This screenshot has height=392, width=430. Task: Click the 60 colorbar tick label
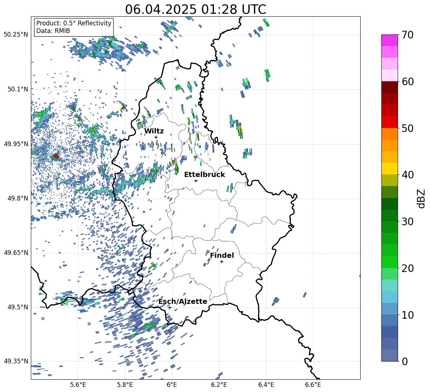tap(407, 82)
